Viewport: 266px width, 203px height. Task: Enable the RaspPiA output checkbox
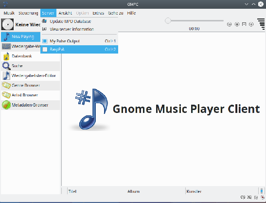[x=45, y=50]
